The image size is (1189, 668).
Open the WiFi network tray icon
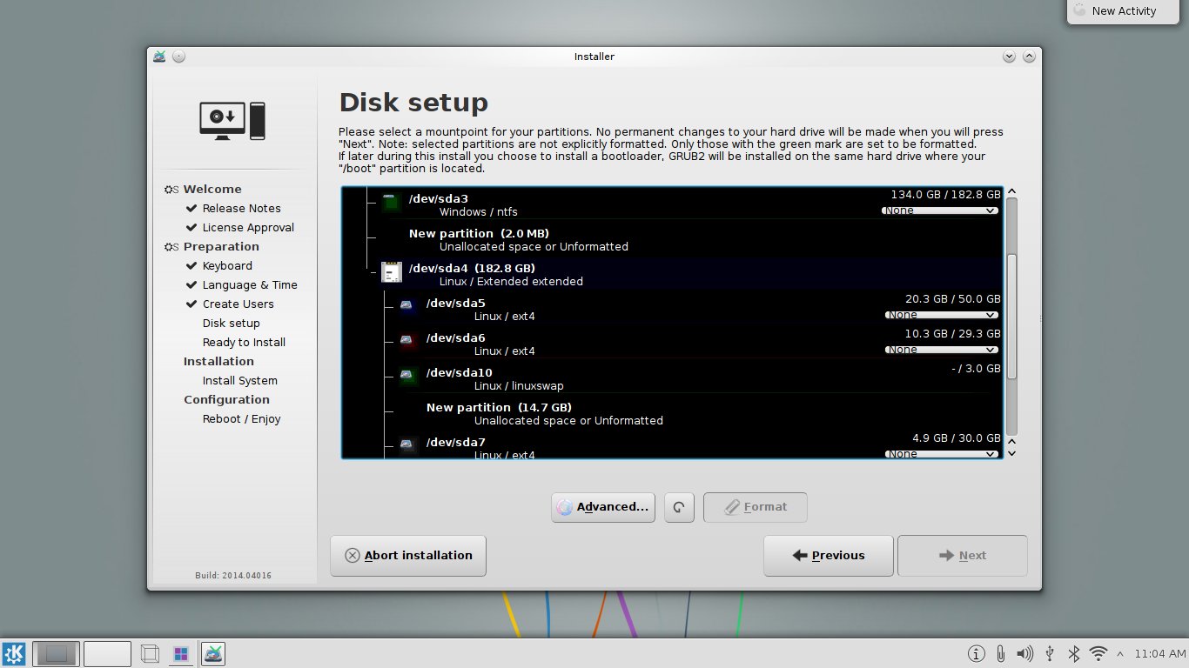[x=1098, y=653]
